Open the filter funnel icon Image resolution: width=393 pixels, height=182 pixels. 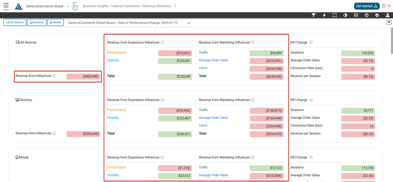313,15
